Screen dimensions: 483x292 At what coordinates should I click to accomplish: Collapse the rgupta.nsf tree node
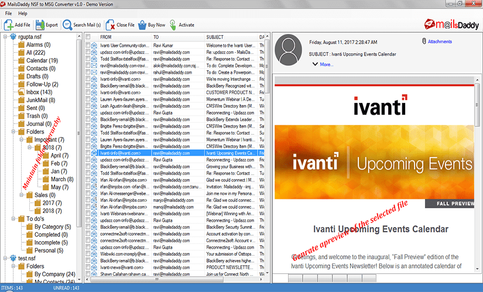pos(5,37)
